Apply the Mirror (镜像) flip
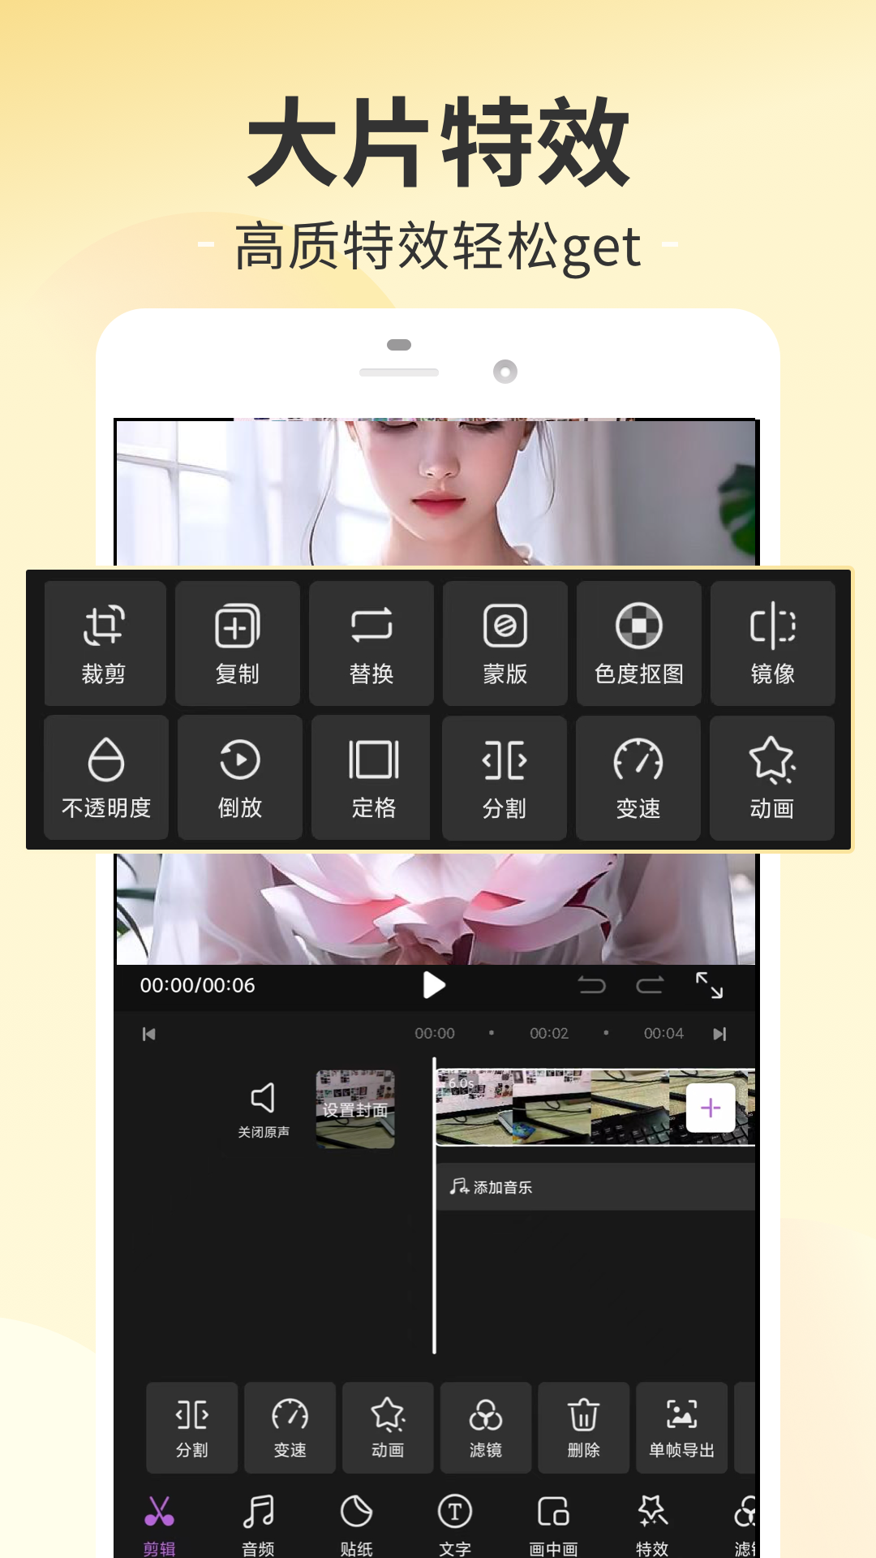 click(x=772, y=643)
